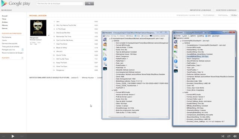Click the magnifier search button next to the music search box
The height and width of the screenshot is (139, 239).
point(89,3)
